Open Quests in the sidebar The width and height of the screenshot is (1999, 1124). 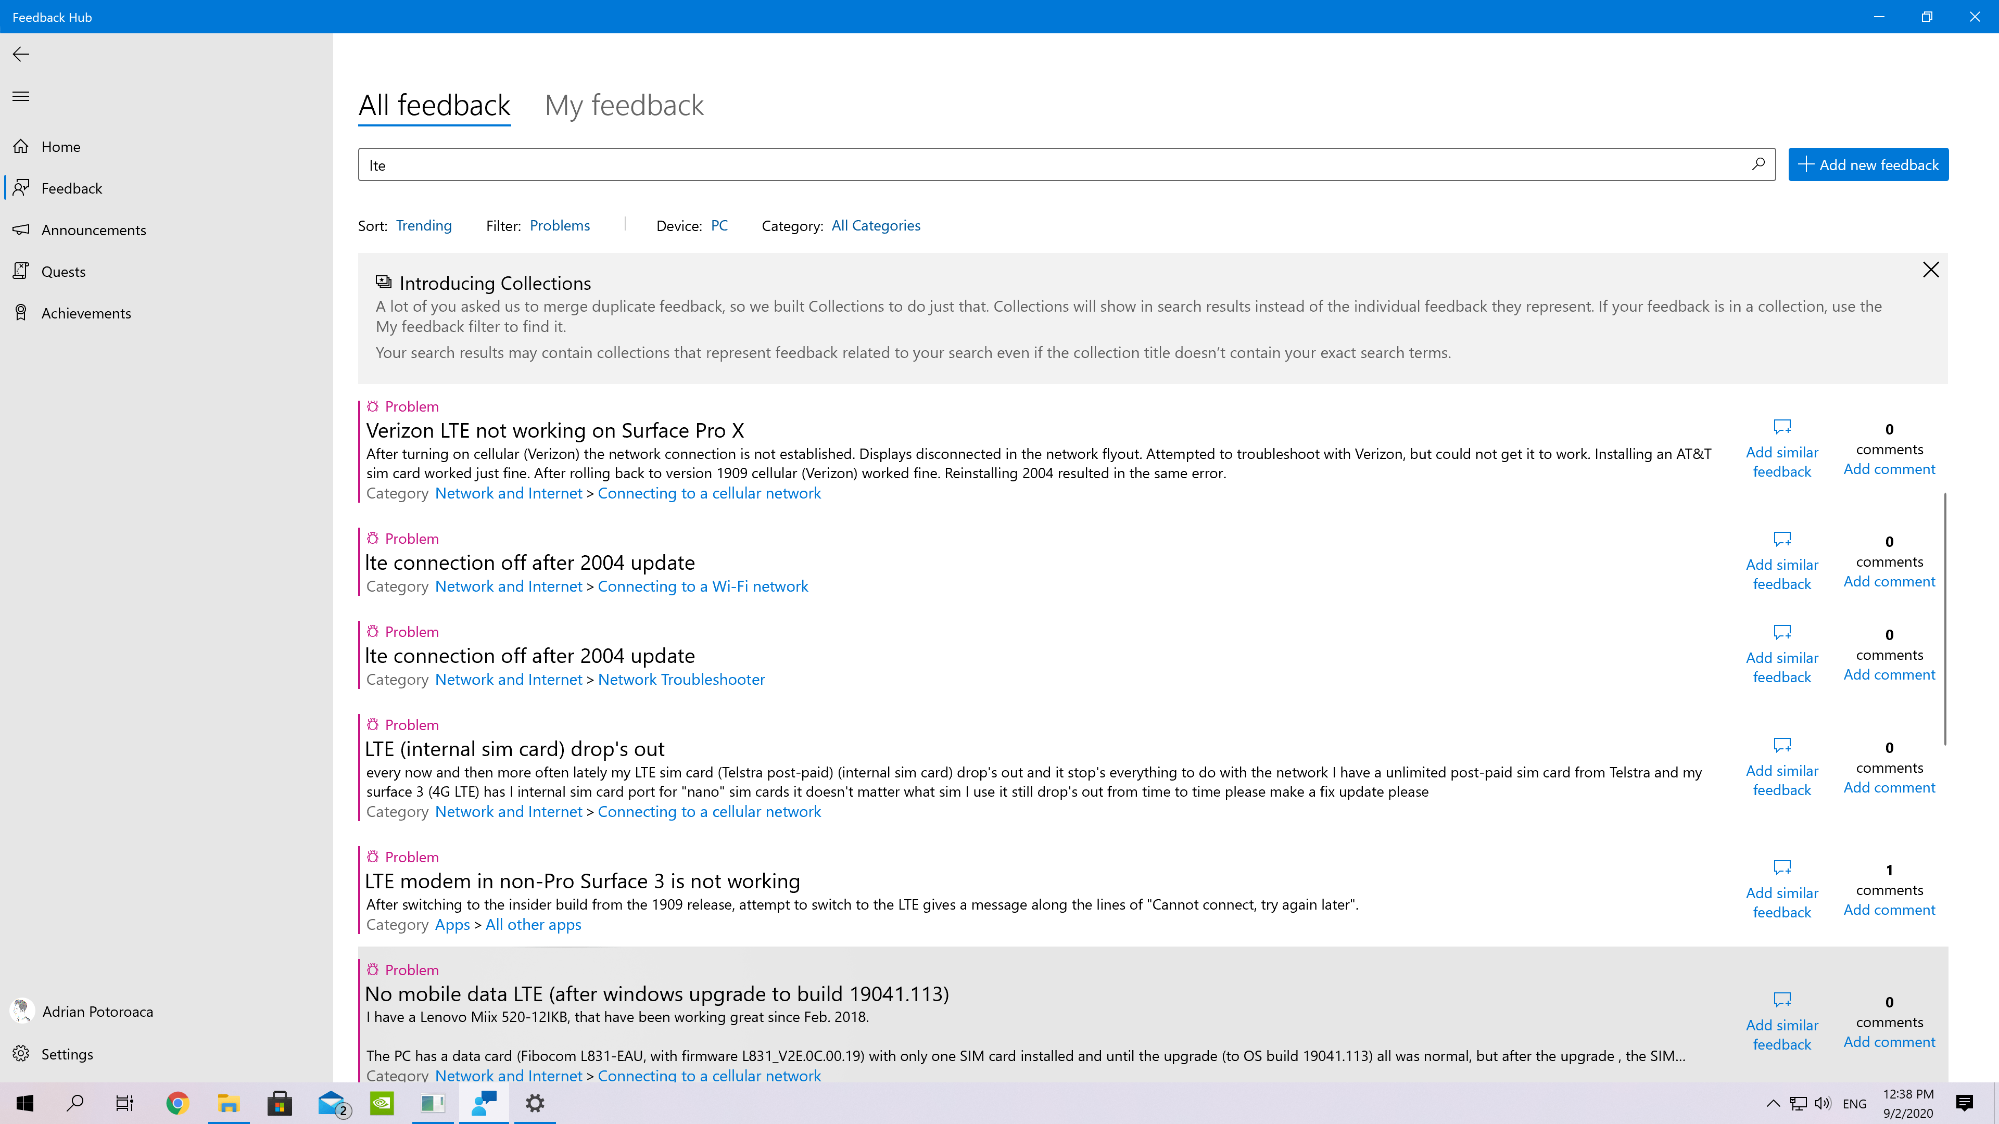[64, 272]
